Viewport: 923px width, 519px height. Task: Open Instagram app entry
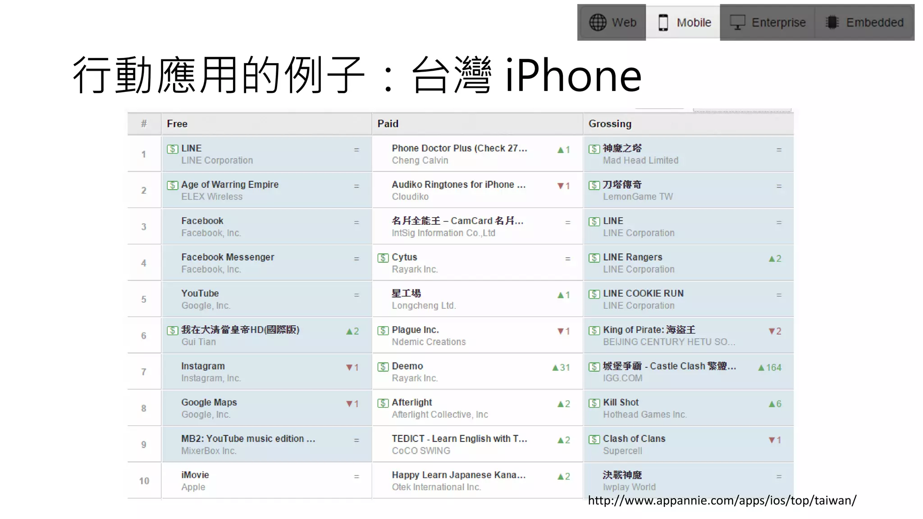pyautogui.click(x=203, y=366)
